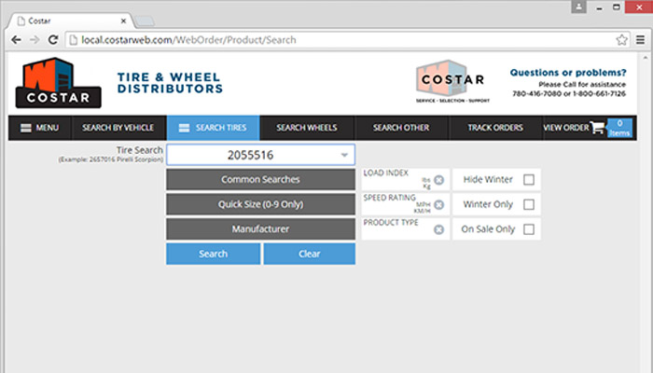653x373 pixels.
Task: Open the Search Other section
Action: coord(401,128)
